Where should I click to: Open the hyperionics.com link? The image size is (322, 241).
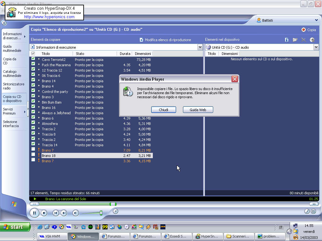tap(49, 17)
